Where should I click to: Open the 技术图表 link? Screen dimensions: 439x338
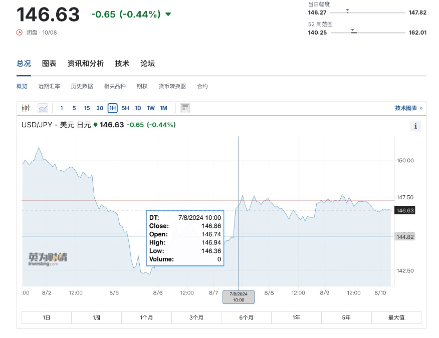[409, 108]
